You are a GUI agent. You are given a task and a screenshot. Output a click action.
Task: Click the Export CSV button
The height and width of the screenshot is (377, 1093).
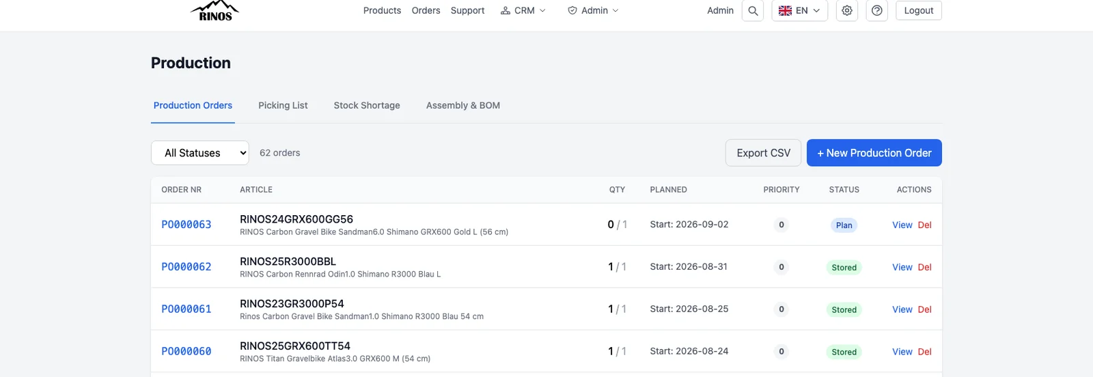coord(763,153)
